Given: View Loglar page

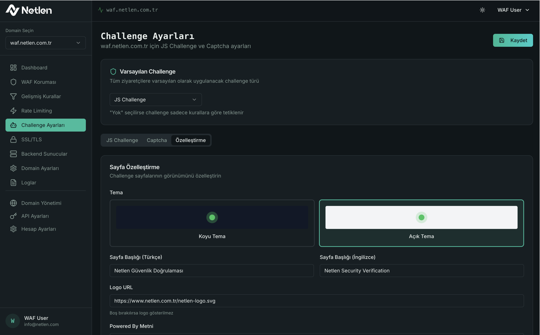Looking at the screenshot, I should click(45, 183).
